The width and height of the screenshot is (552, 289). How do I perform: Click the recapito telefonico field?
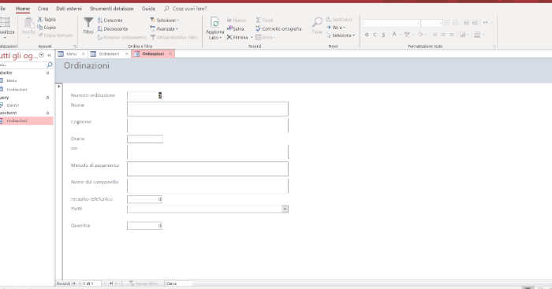point(144,199)
